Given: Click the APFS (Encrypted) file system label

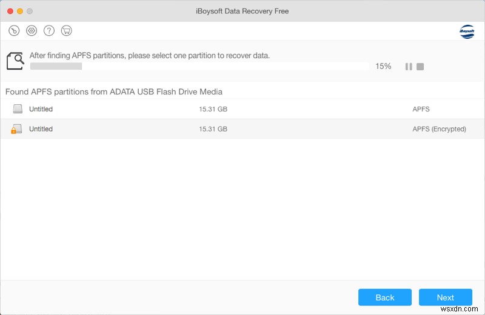Looking at the screenshot, I should [x=439, y=129].
